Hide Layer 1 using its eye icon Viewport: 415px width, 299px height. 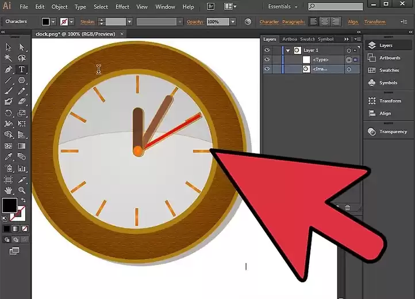point(267,51)
